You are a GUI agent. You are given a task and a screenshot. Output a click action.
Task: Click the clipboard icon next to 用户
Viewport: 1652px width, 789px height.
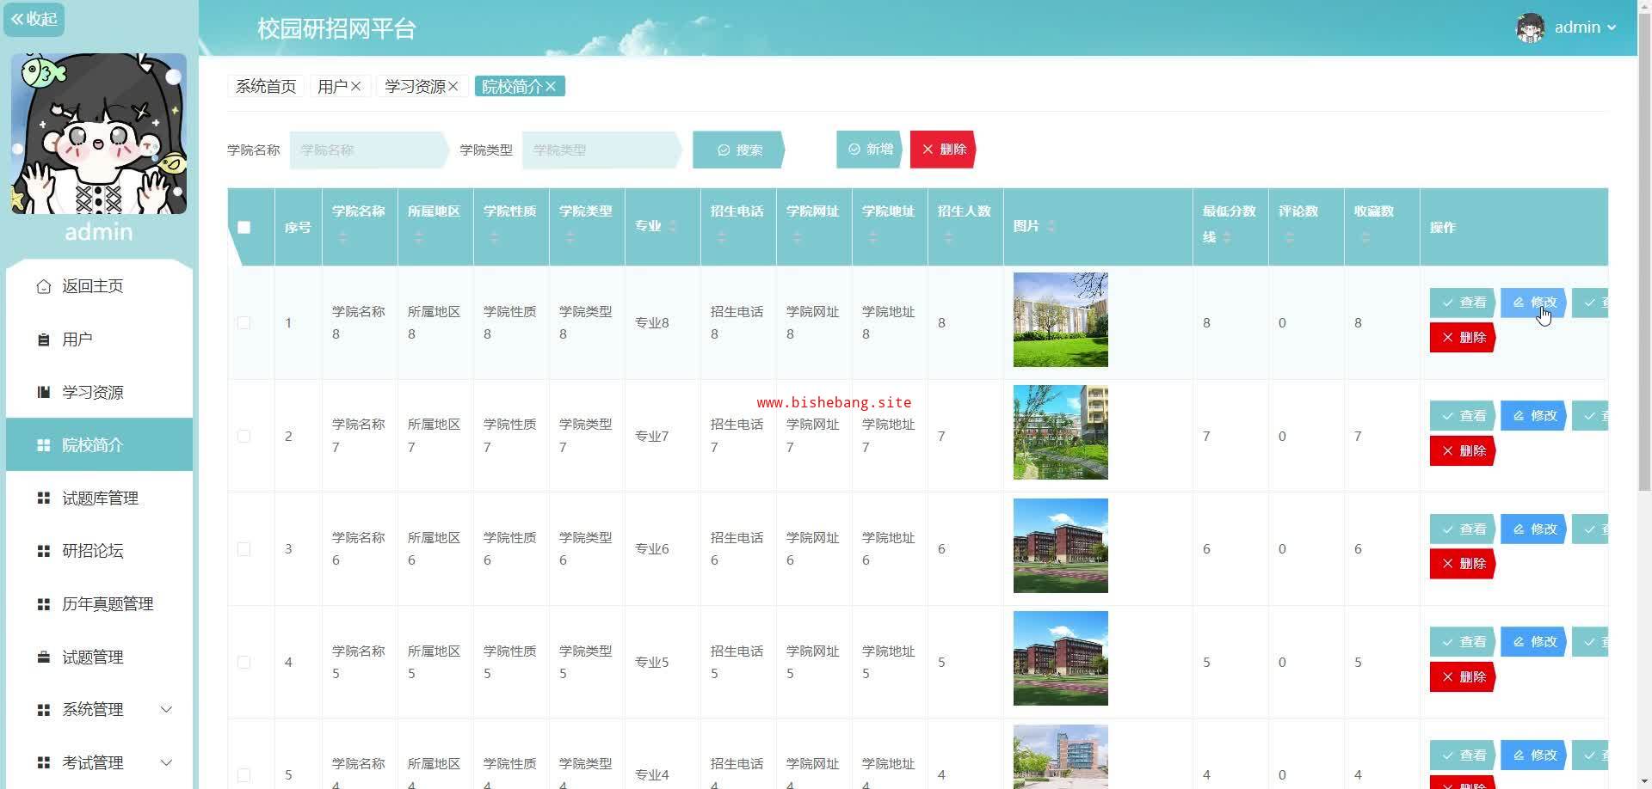pyautogui.click(x=44, y=339)
